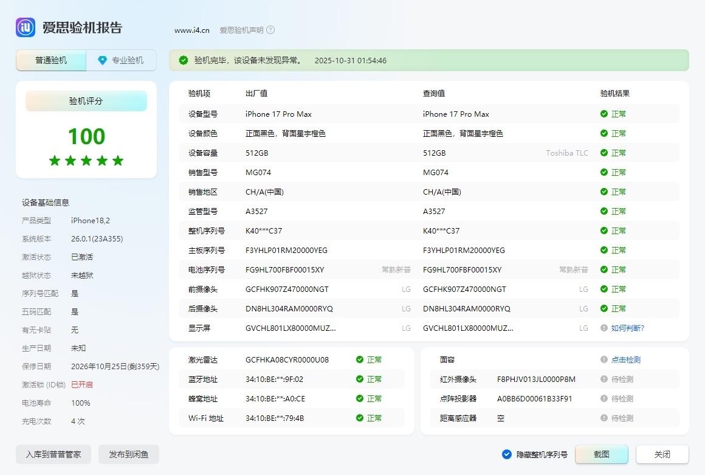705x475 pixels.
Task: Click the green check icon in status banner
Action: click(x=183, y=60)
